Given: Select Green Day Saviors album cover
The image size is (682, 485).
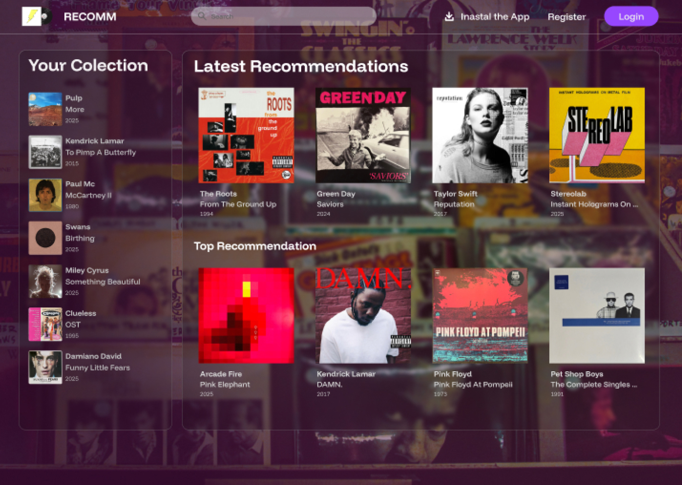Looking at the screenshot, I should pos(363,135).
